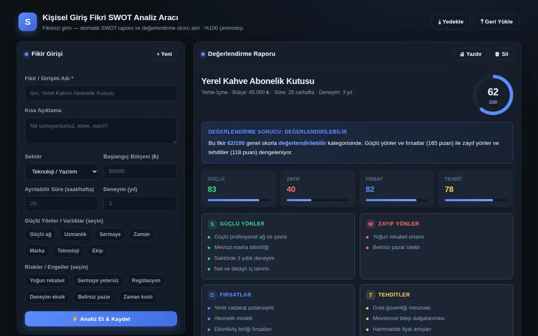Click 'Yerel sadakat potansiyeli' item
Screen dimensions: 538x336
pyautogui.click(x=244, y=308)
